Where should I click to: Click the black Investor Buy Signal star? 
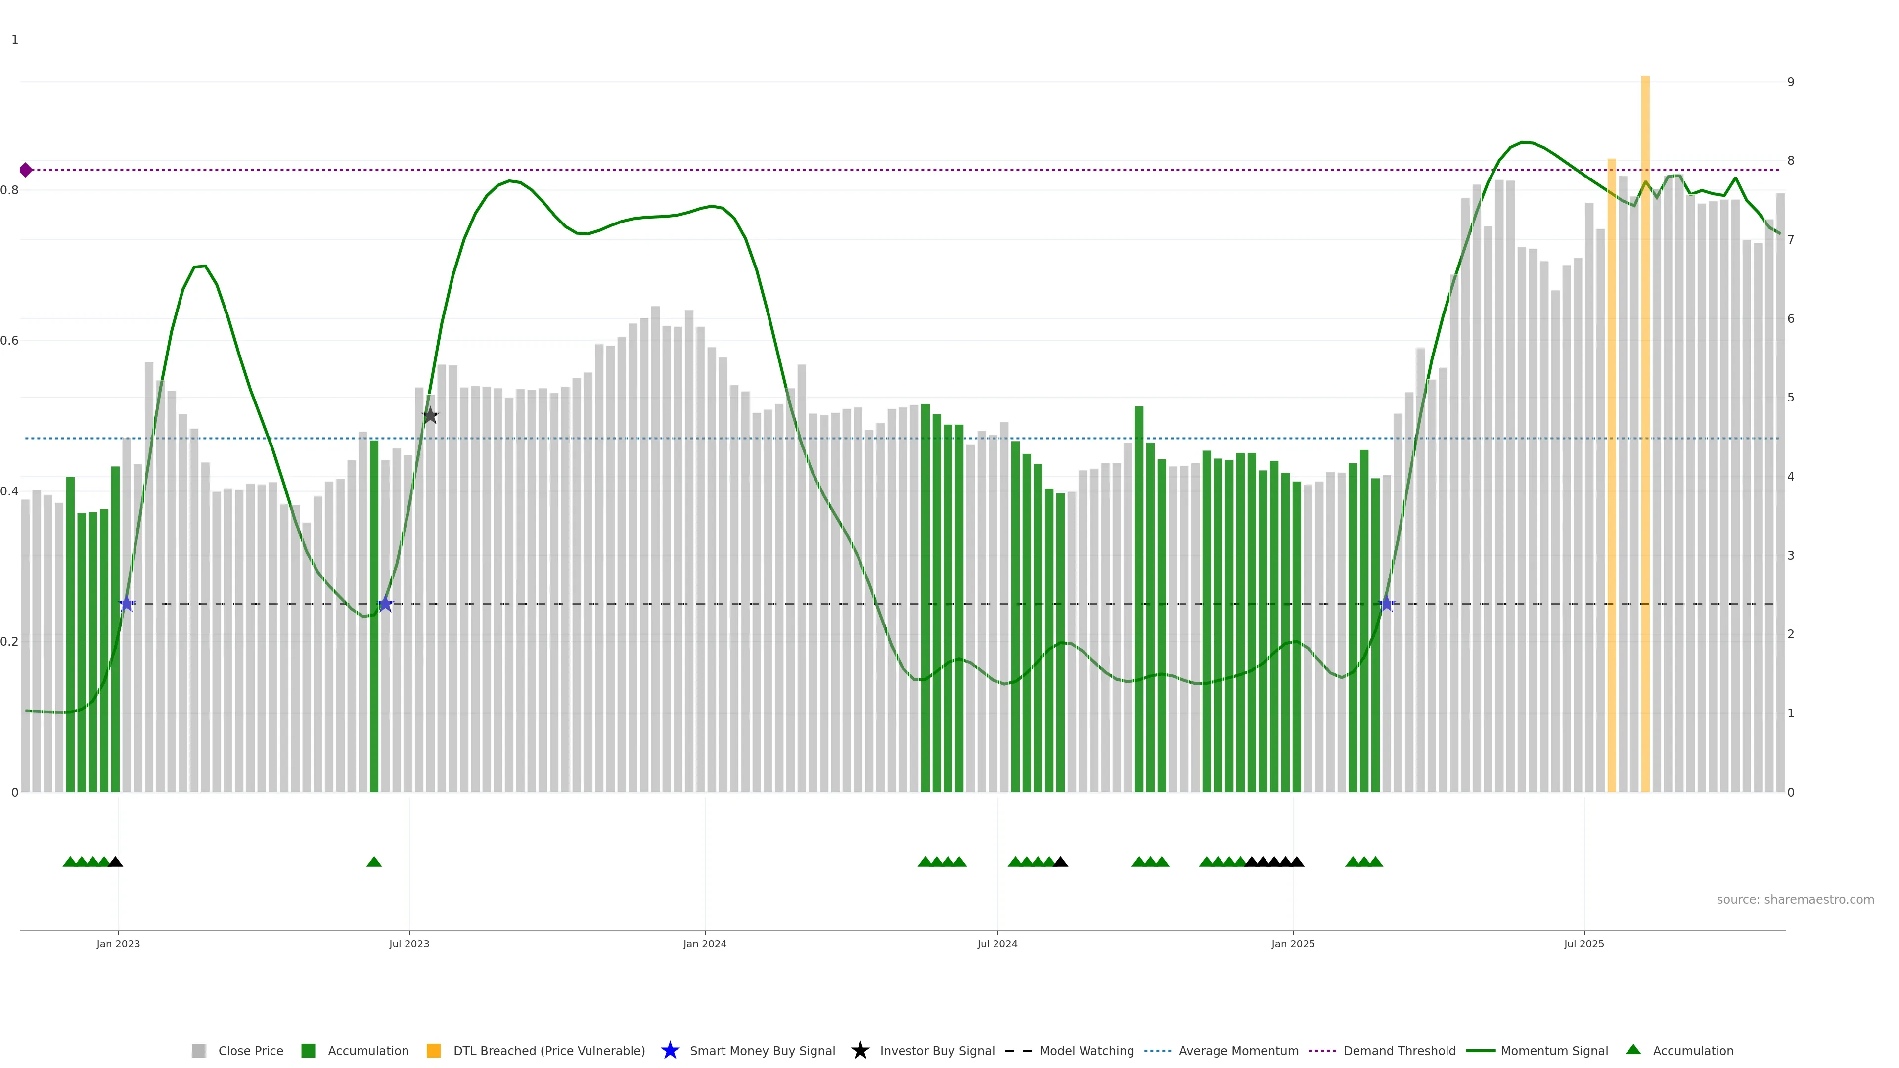click(x=431, y=416)
